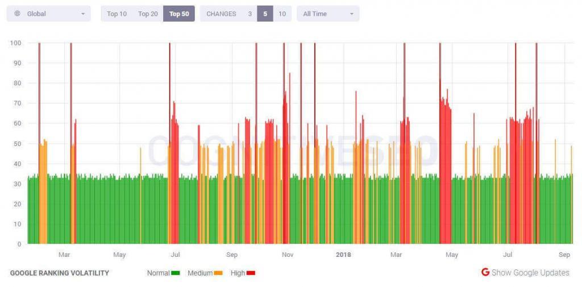Click the Normal legend label
The width and height of the screenshot is (582, 287).
(x=158, y=273)
